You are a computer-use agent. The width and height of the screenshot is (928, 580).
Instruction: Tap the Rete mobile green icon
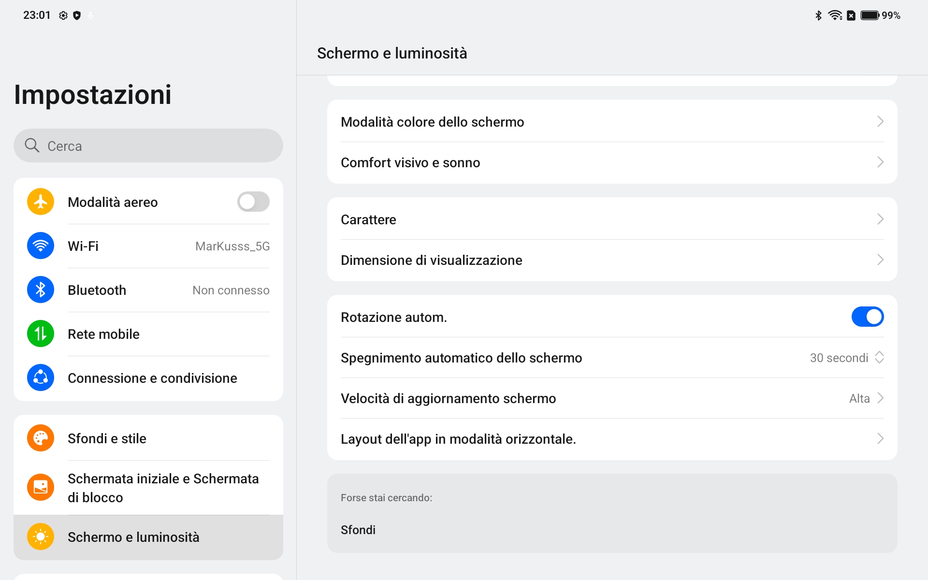tap(41, 333)
